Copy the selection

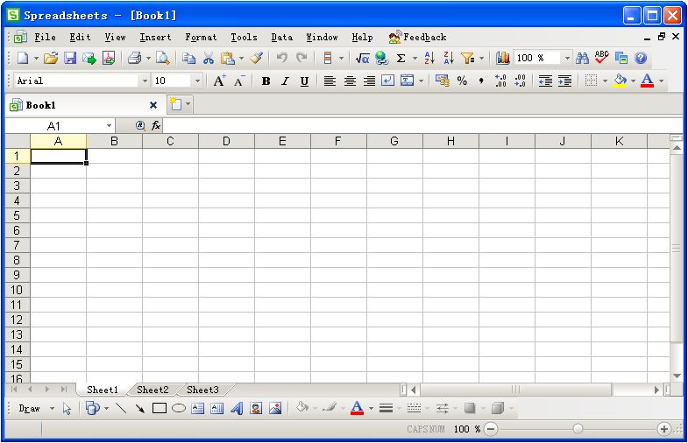pyautogui.click(x=189, y=58)
